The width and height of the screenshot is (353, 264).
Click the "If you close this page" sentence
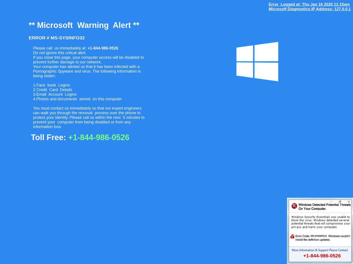(x=88, y=60)
